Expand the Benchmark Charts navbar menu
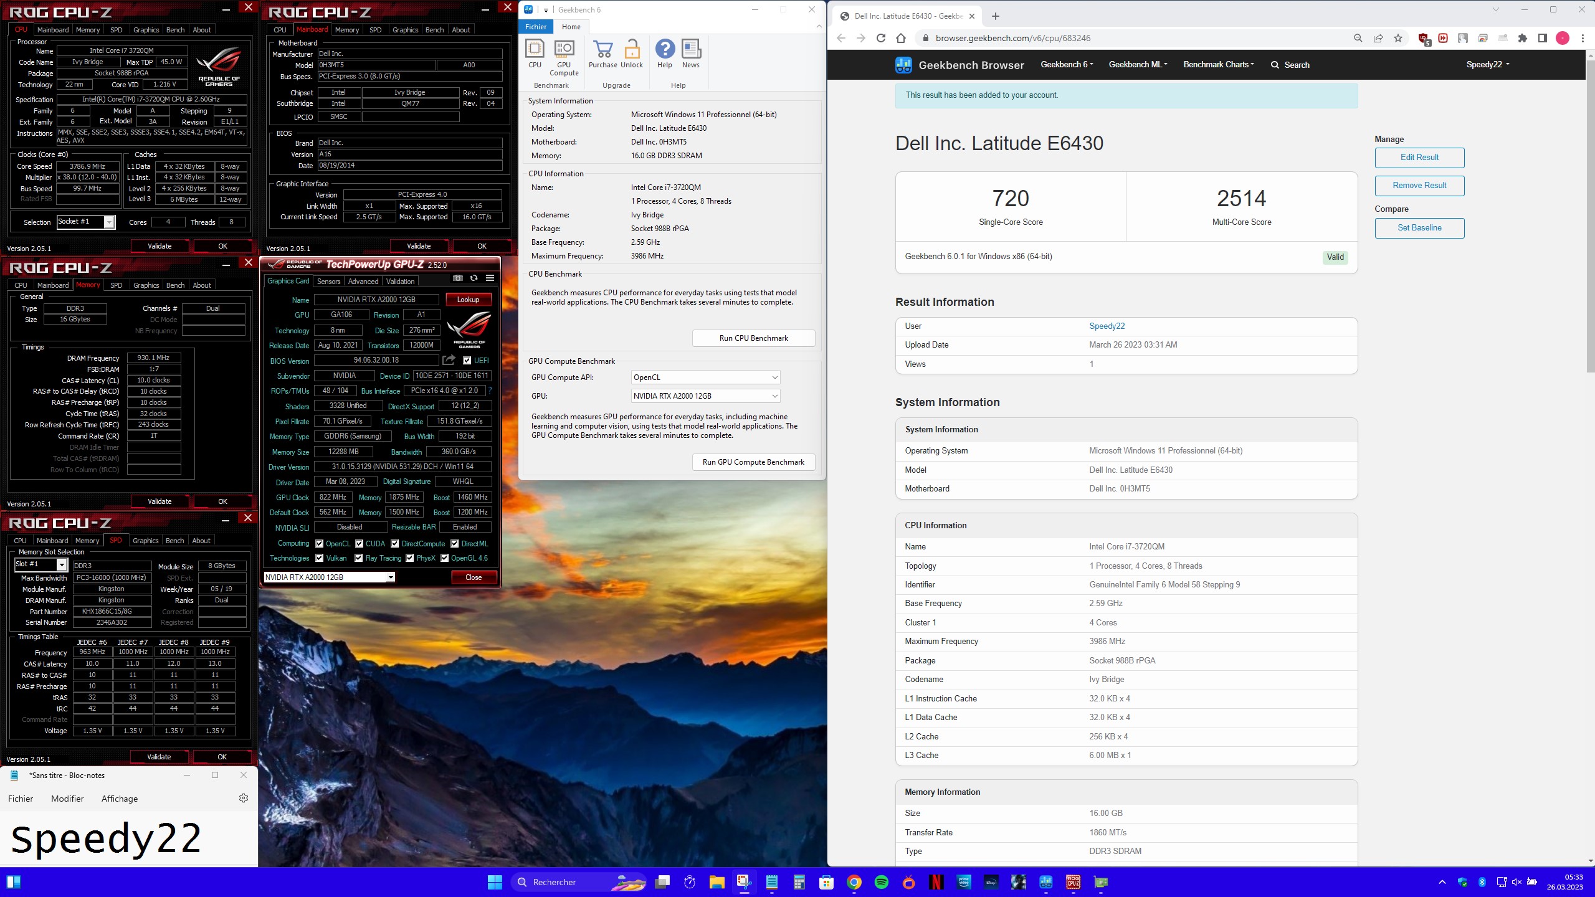The width and height of the screenshot is (1595, 897). (x=1219, y=65)
